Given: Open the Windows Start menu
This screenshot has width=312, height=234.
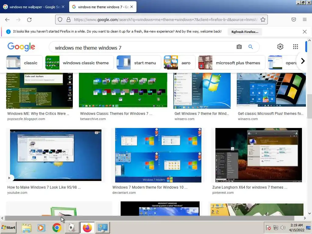Looking at the screenshot, I should 8,227.
